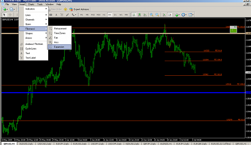Switch to H1 timeframe
Screen dimensions: 251x145
pyautogui.click(x=104, y=15)
